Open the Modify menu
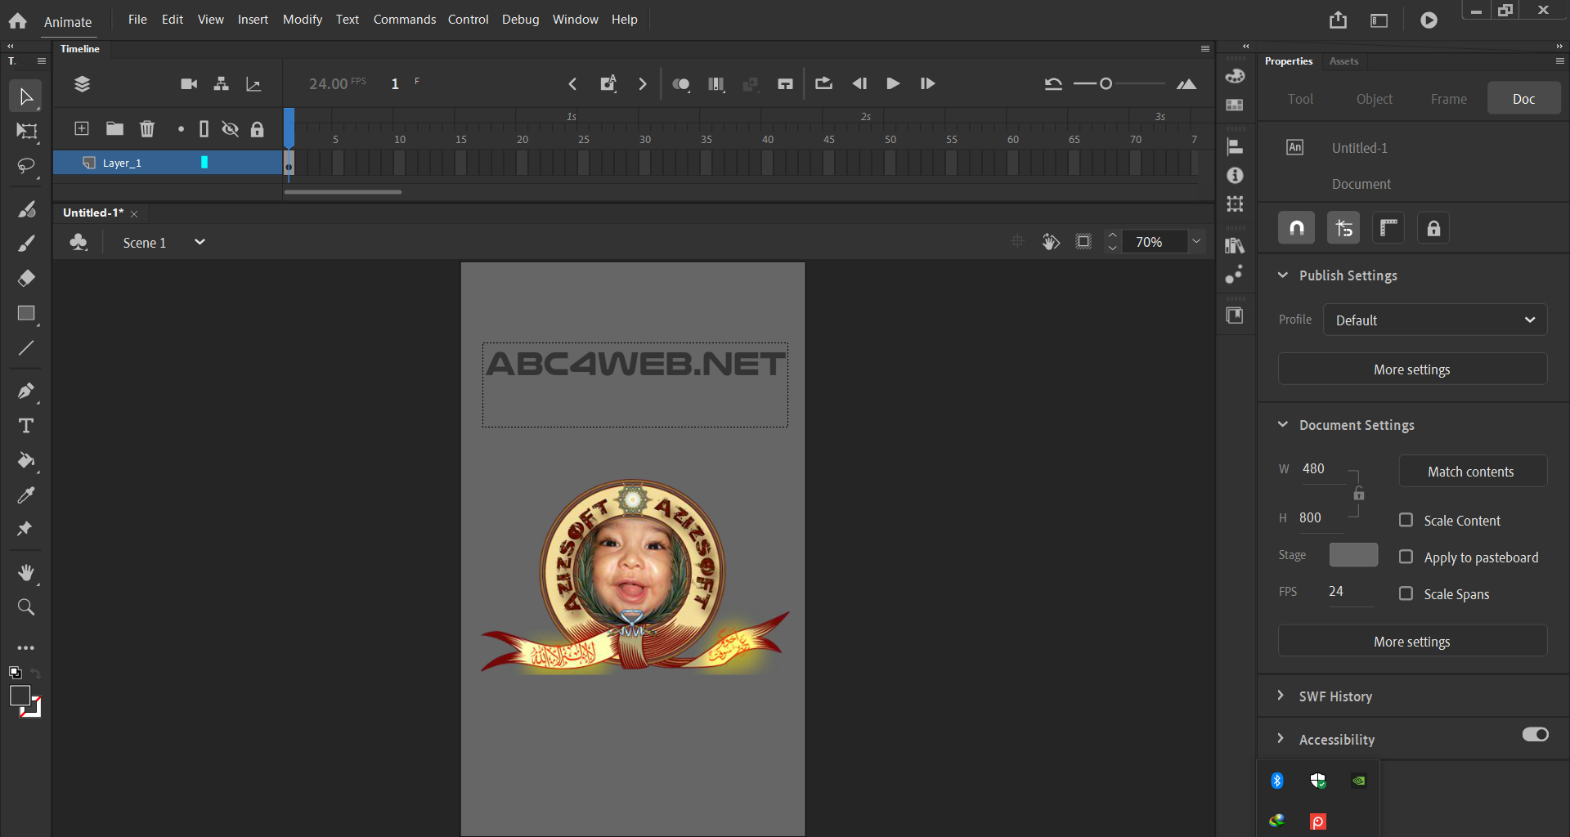Screen dimensions: 1570x837 tap(303, 19)
